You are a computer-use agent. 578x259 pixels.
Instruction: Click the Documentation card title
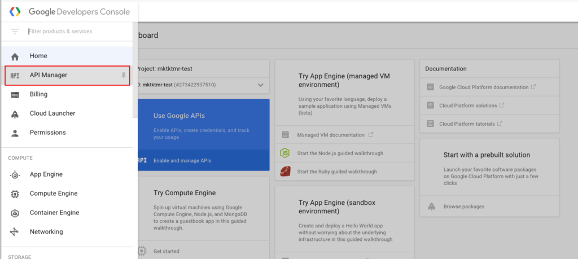coord(446,68)
